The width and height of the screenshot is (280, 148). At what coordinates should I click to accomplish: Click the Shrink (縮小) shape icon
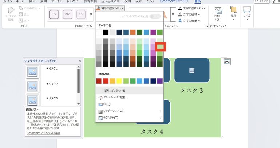click(20, 21)
